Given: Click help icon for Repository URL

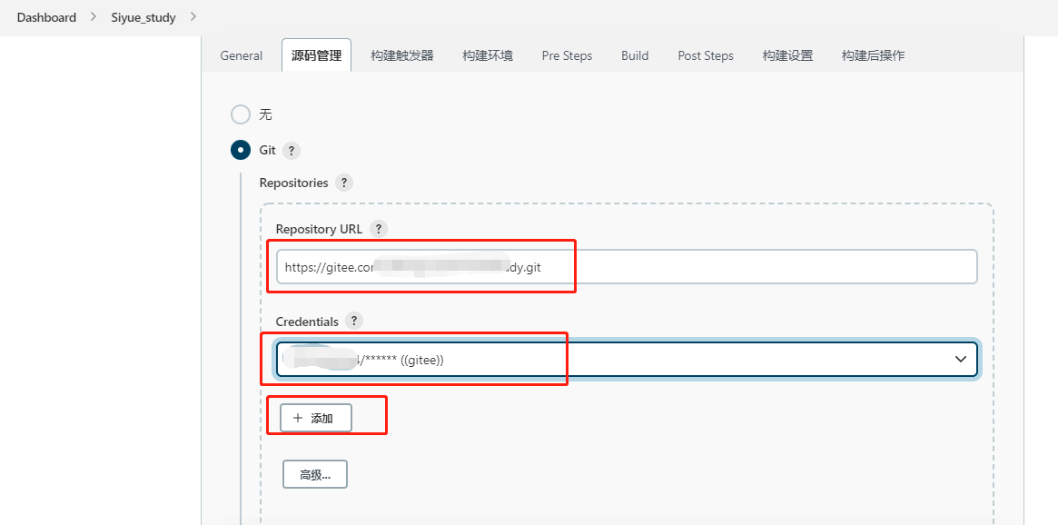Looking at the screenshot, I should (379, 229).
